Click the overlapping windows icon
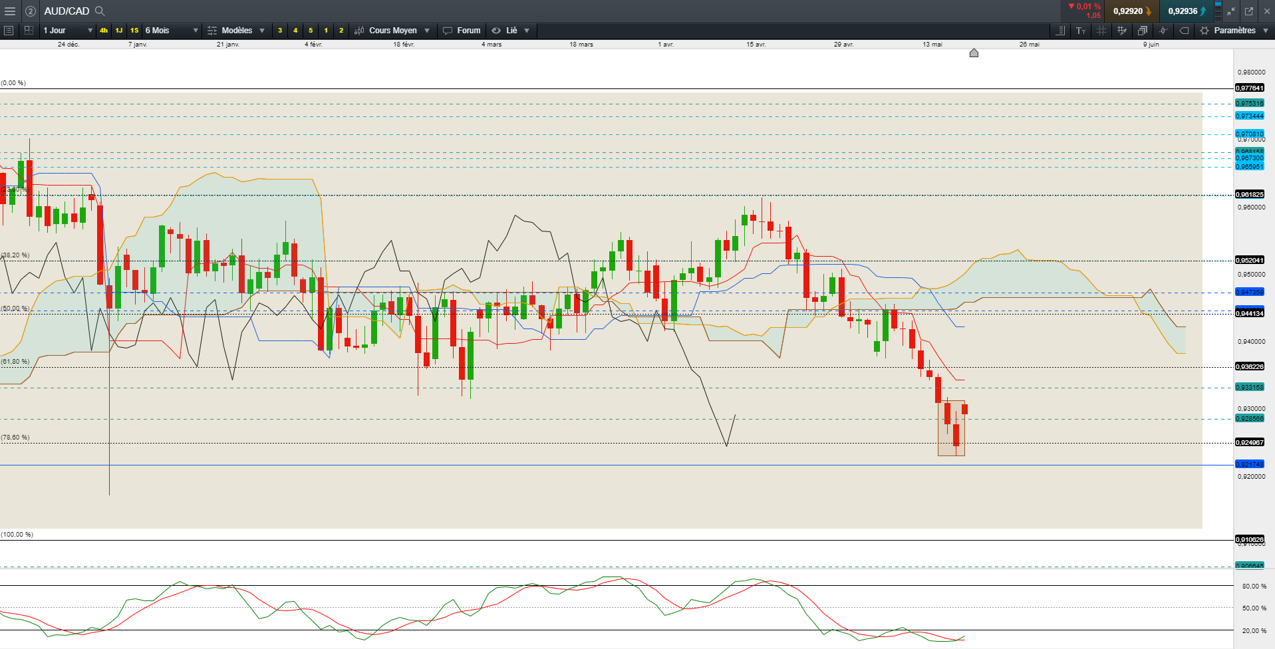 [1143, 31]
